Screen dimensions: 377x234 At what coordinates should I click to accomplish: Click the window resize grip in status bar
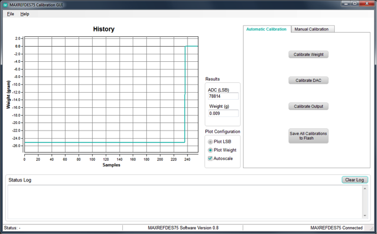[x=372, y=229]
